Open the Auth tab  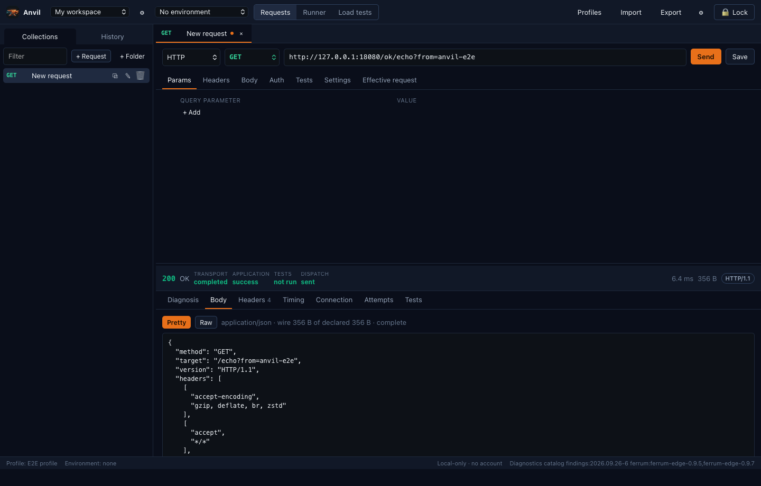click(277, 80)
